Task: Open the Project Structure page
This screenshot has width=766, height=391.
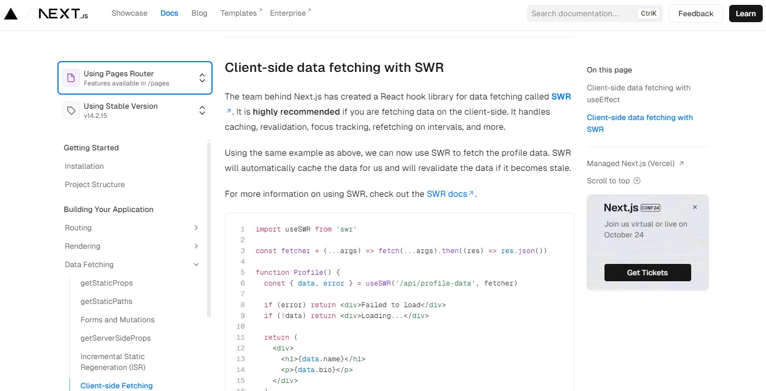Action: (95, 184)
